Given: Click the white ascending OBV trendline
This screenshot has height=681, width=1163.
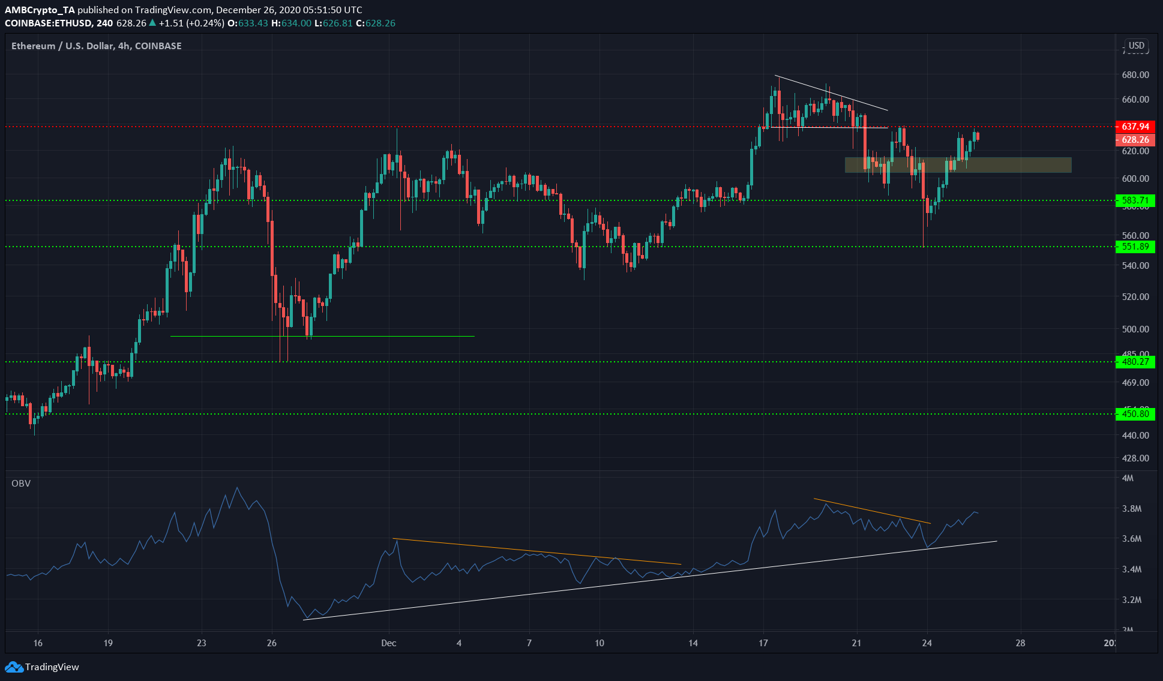Looking at the screenshot, I should point(650,580).
